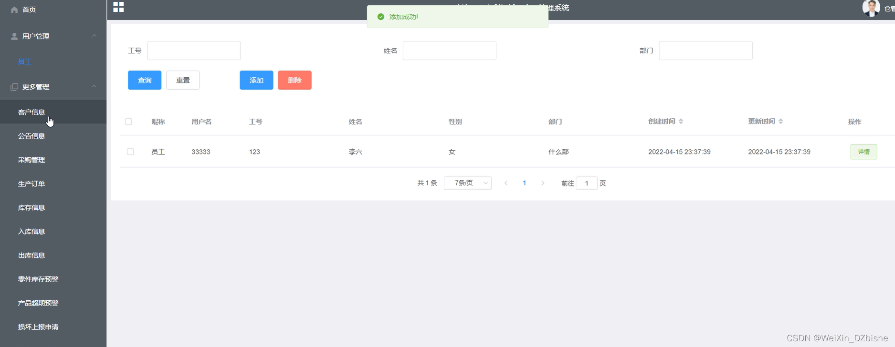895x347 pixels.
Task: Select all rows with header checkbox
Action: point(128,122)
